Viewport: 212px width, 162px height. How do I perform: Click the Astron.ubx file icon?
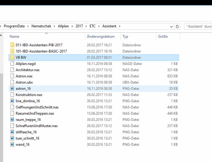click(12, 82)
